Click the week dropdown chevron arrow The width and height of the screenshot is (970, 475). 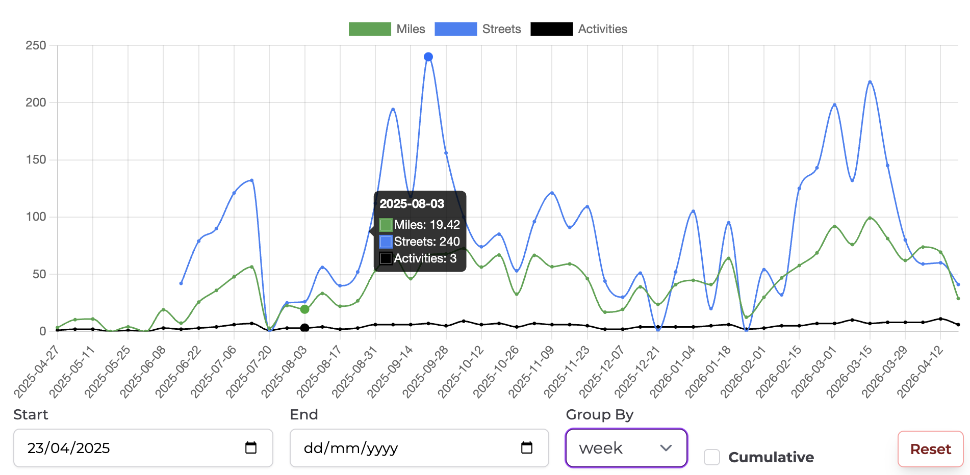click(666, 448)
